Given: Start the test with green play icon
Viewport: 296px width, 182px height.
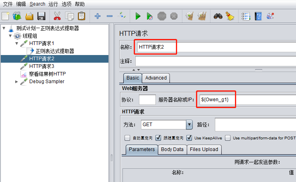Looking at the screenshot, I should pyautogui.click(x=138, y=16).
